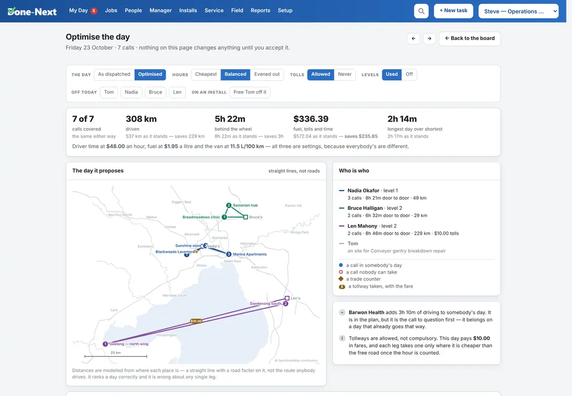Click the + New task button

click(454, 11)
